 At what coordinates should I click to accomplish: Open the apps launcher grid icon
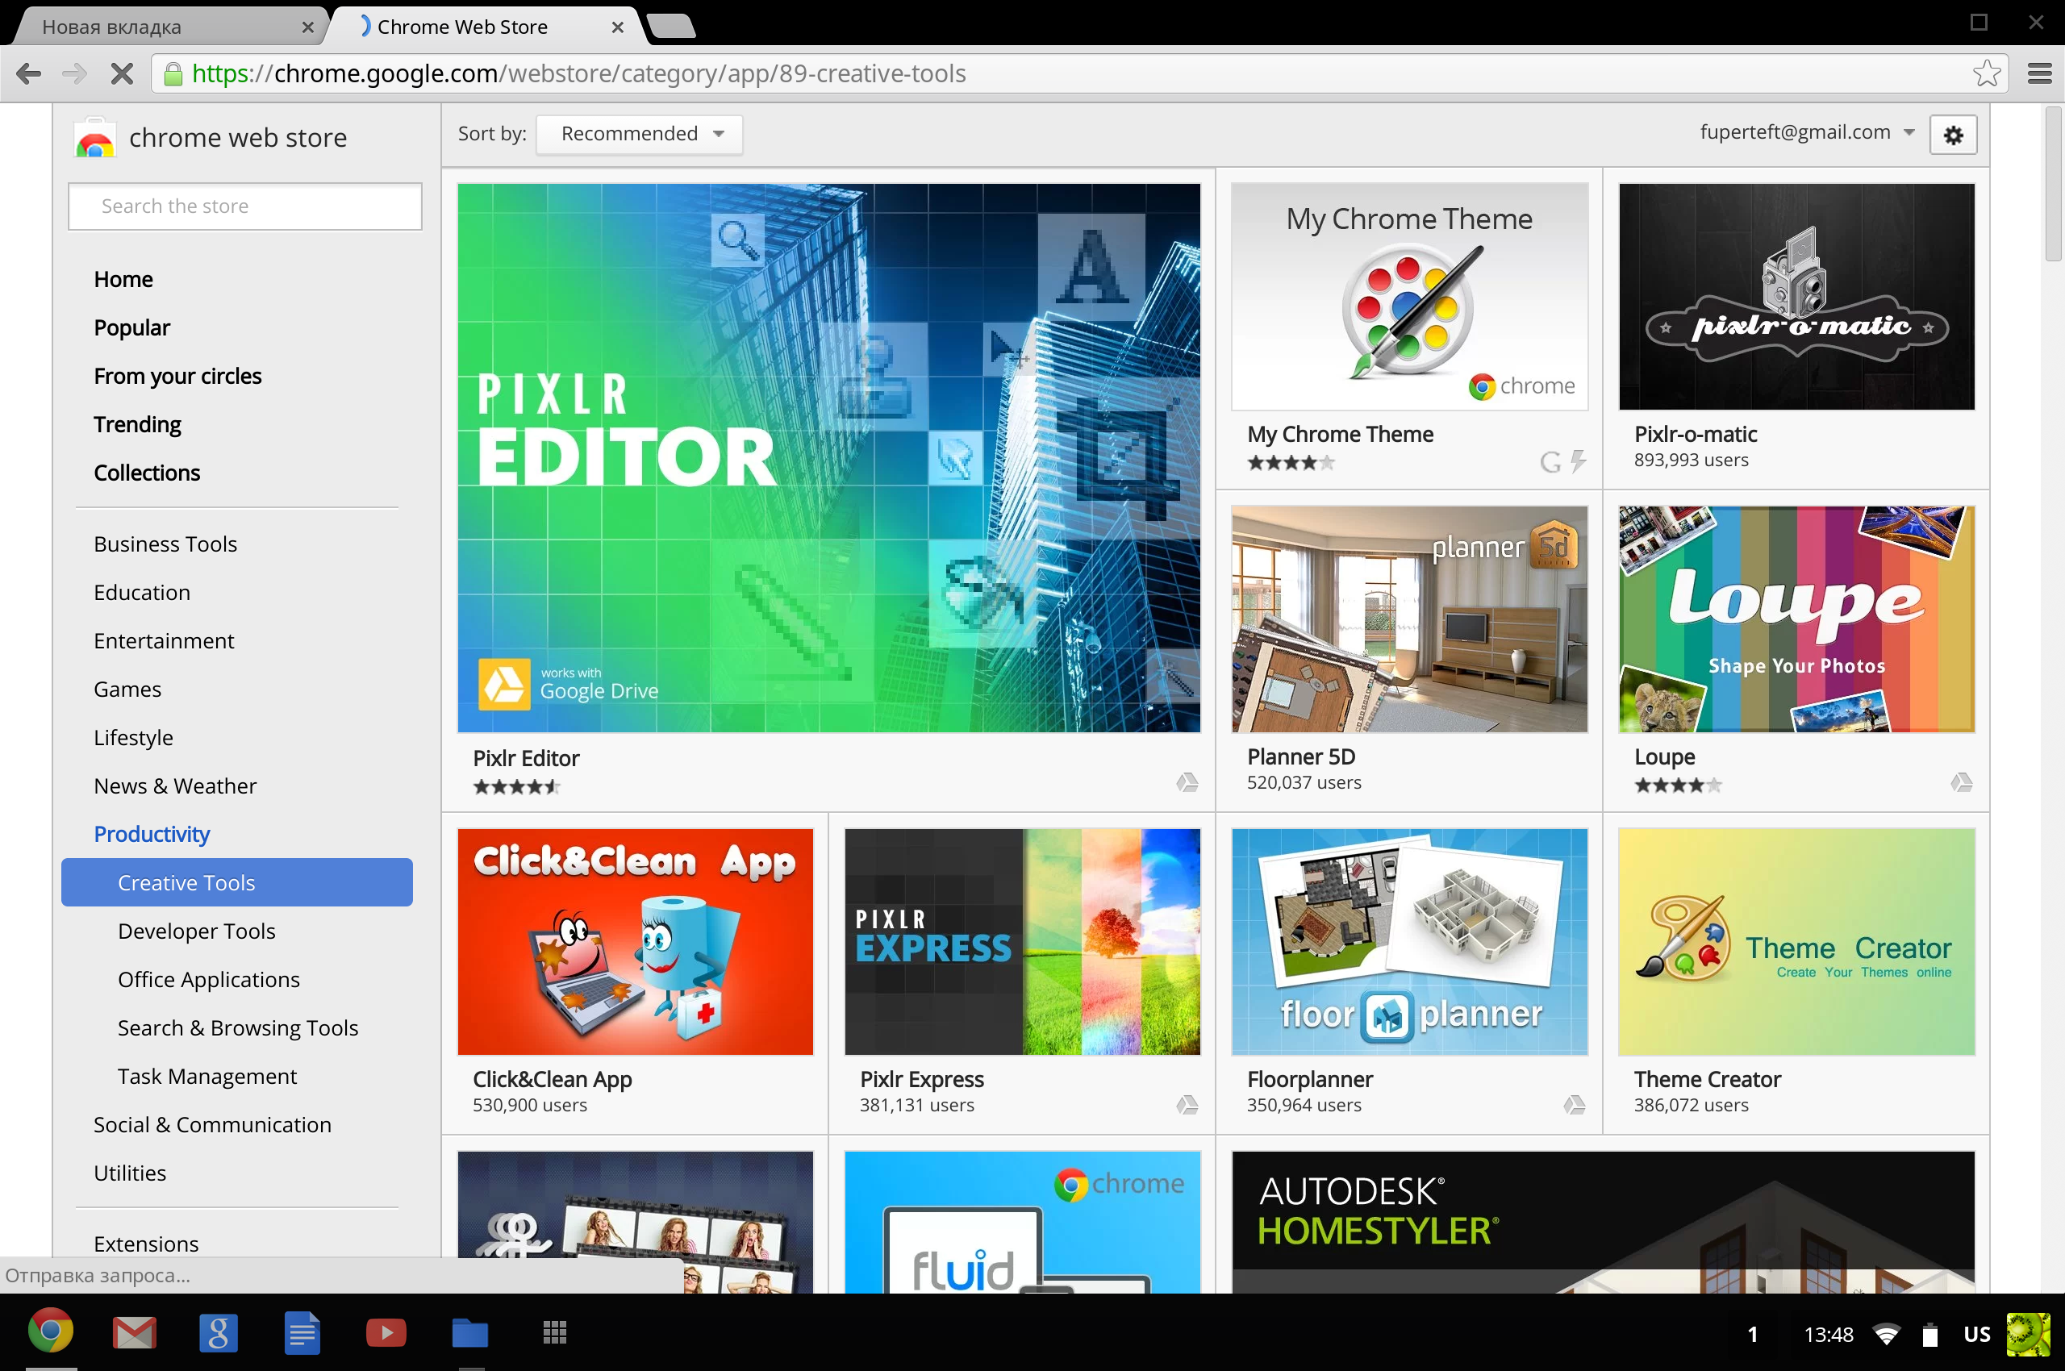pos(554,1332)
